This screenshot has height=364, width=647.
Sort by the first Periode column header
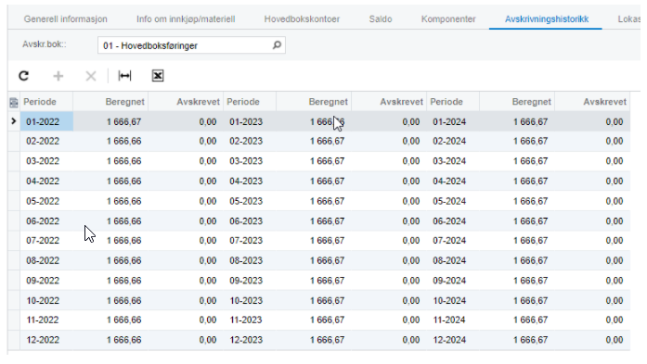[40, 102]
